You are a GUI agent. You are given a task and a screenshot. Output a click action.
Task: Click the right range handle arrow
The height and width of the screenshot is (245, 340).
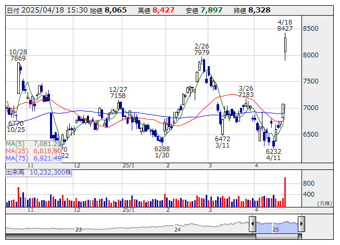point(301,224)
